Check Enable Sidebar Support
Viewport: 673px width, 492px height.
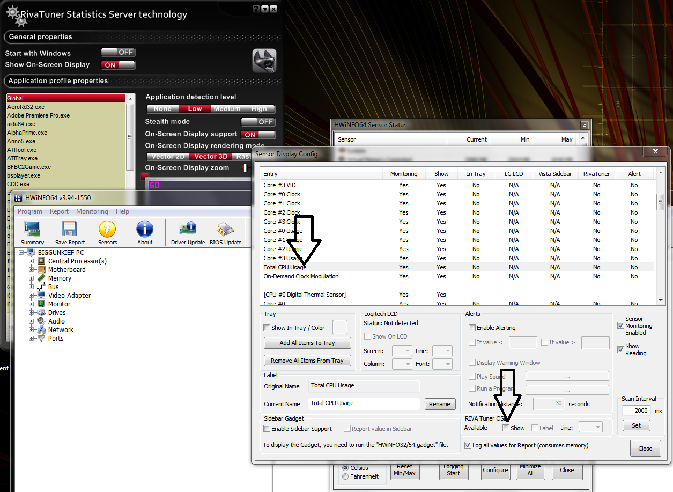point(267,429)
